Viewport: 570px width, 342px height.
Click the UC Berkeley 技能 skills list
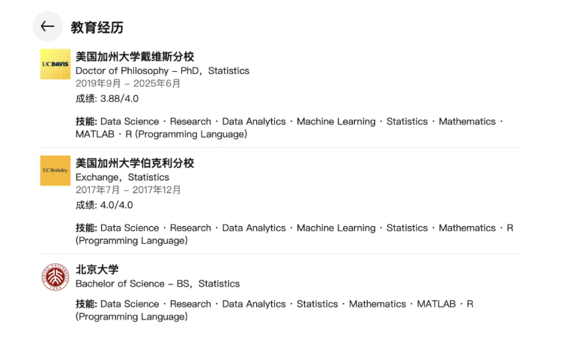pos(294,233)
